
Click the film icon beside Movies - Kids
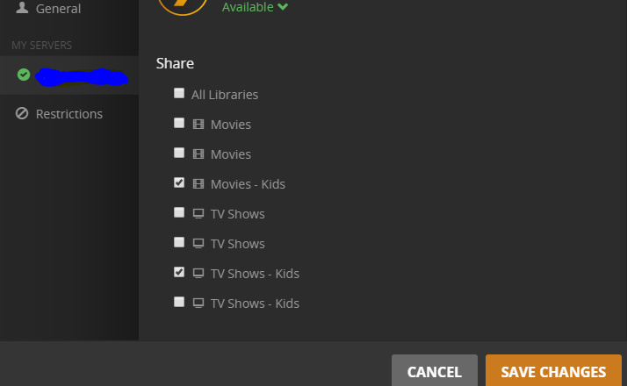[198, 184]
